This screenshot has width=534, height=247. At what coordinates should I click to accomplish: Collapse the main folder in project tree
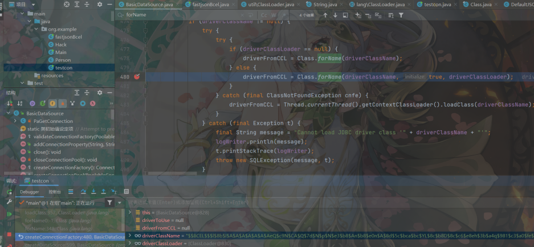pos(22,14)
